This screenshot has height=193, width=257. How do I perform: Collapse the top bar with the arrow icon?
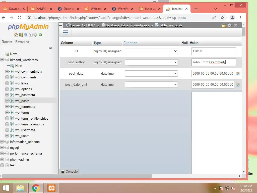pos(235,25)
